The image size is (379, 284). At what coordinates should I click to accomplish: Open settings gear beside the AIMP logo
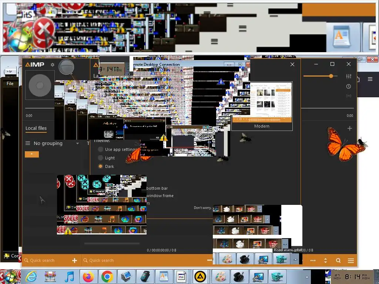point(53,64)
